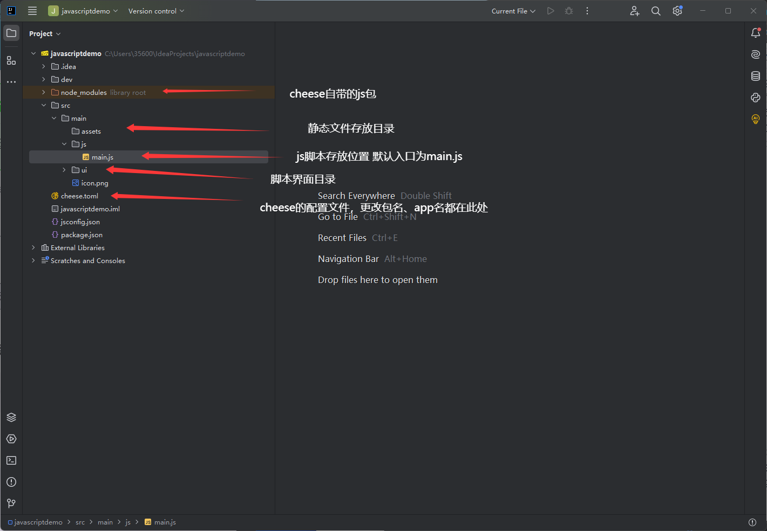The height and width of the screenshot is (531, 767).
Task: Open Code With Me user icon
Action: [635, 11]
